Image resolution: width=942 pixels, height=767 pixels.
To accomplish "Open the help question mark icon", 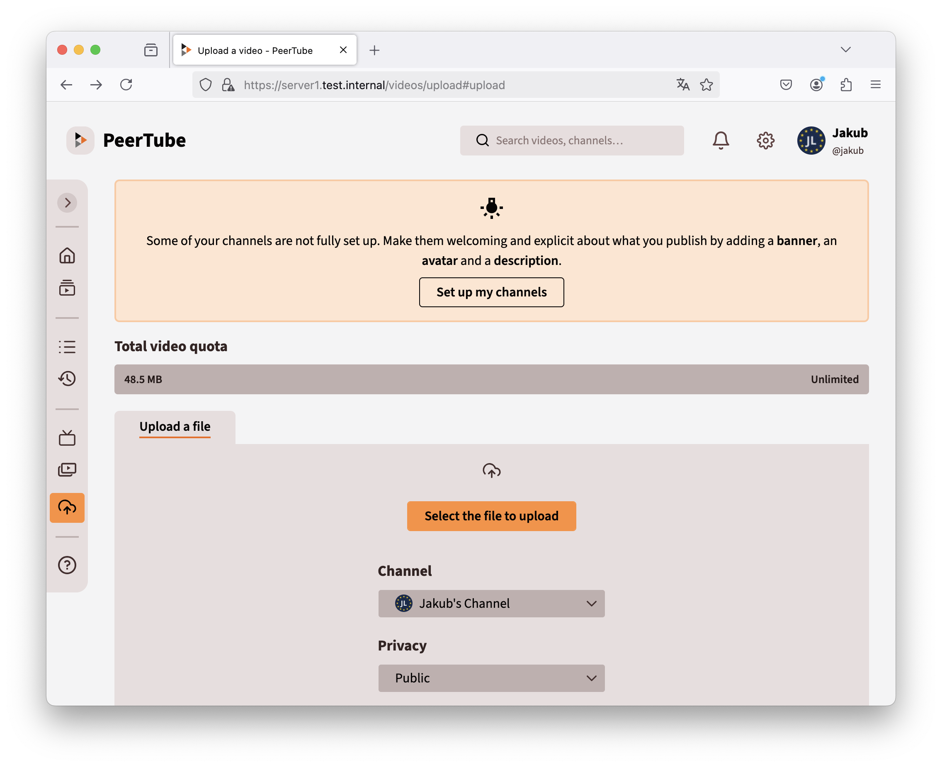I will [67, 565].
